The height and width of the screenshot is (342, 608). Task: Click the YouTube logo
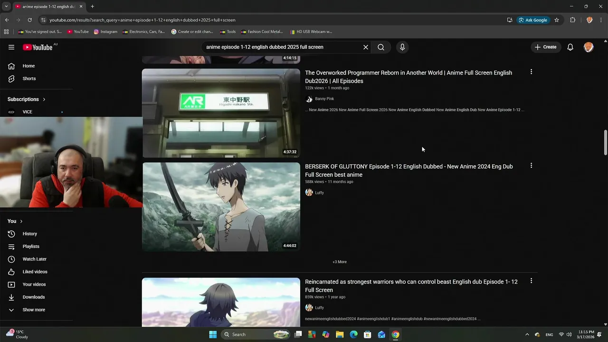38,47
